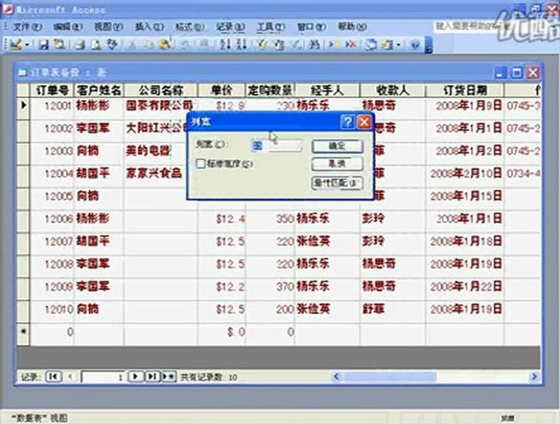Select the 客户姓名 column header
The image size is (560, 424).
tap(99, 90)
